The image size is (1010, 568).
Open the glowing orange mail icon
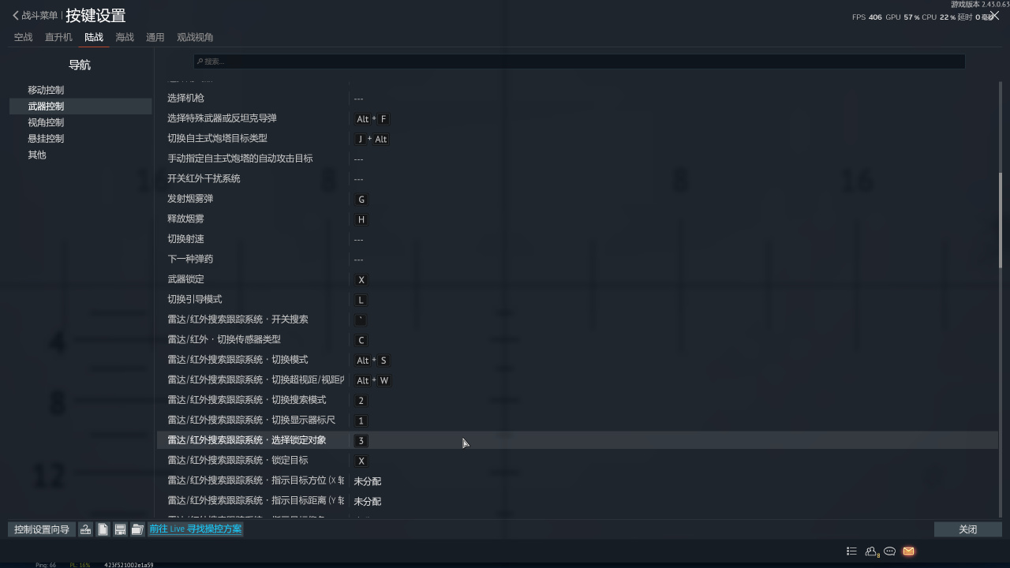click(908, 551)
